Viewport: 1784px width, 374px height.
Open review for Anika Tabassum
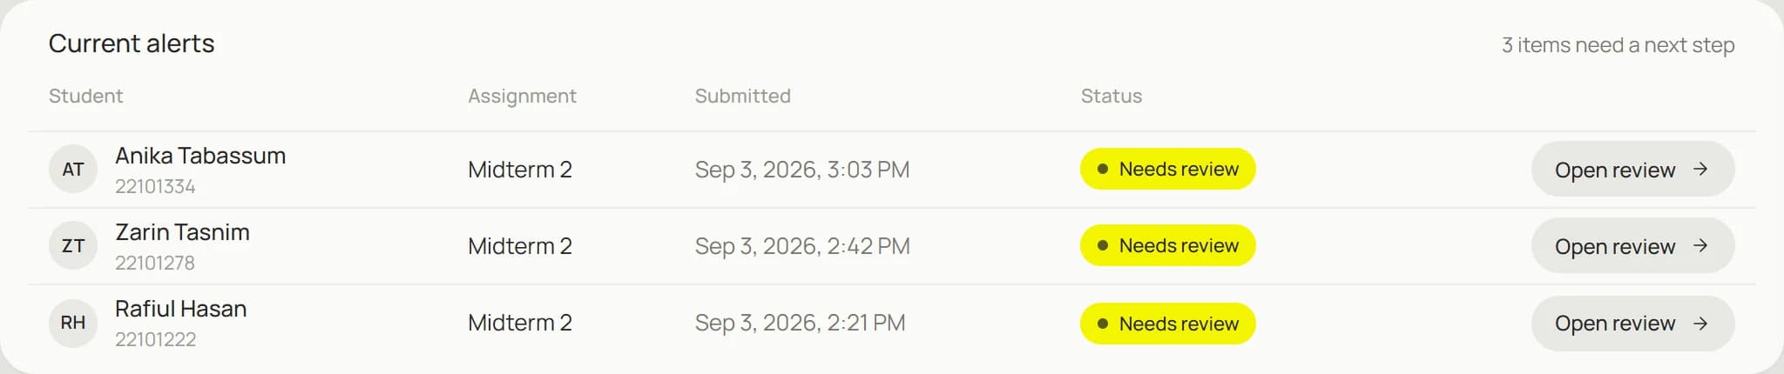[1632, 169]
